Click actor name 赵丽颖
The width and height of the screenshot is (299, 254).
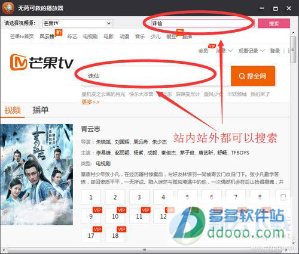[x=122, y=153]
